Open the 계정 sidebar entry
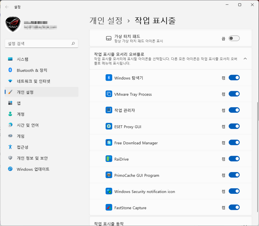 41,114
